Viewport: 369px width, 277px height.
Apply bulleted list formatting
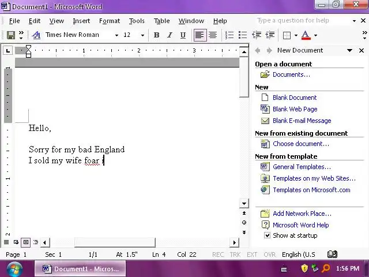click(x=243, y=35)
